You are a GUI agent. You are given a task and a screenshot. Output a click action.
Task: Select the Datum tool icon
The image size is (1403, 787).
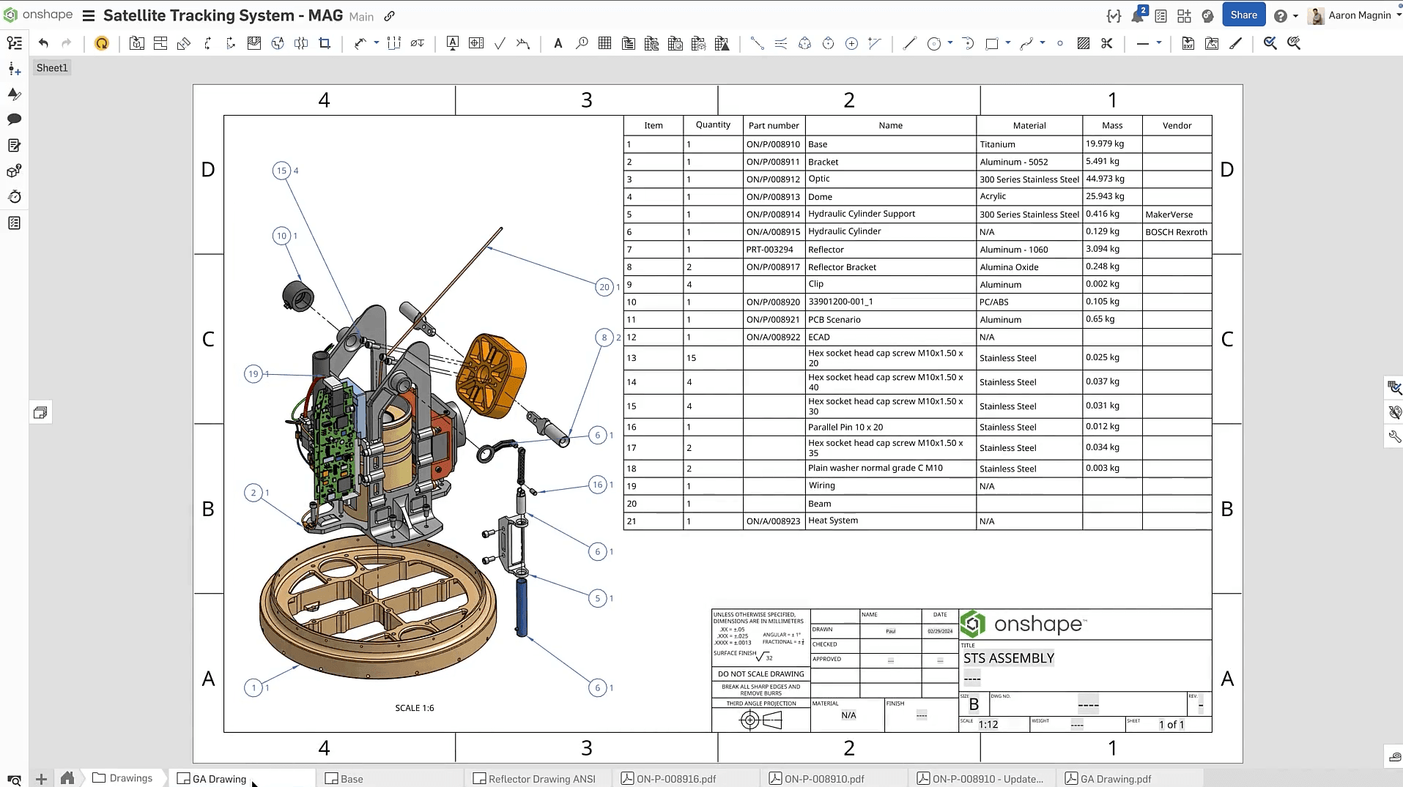(453, 43)
